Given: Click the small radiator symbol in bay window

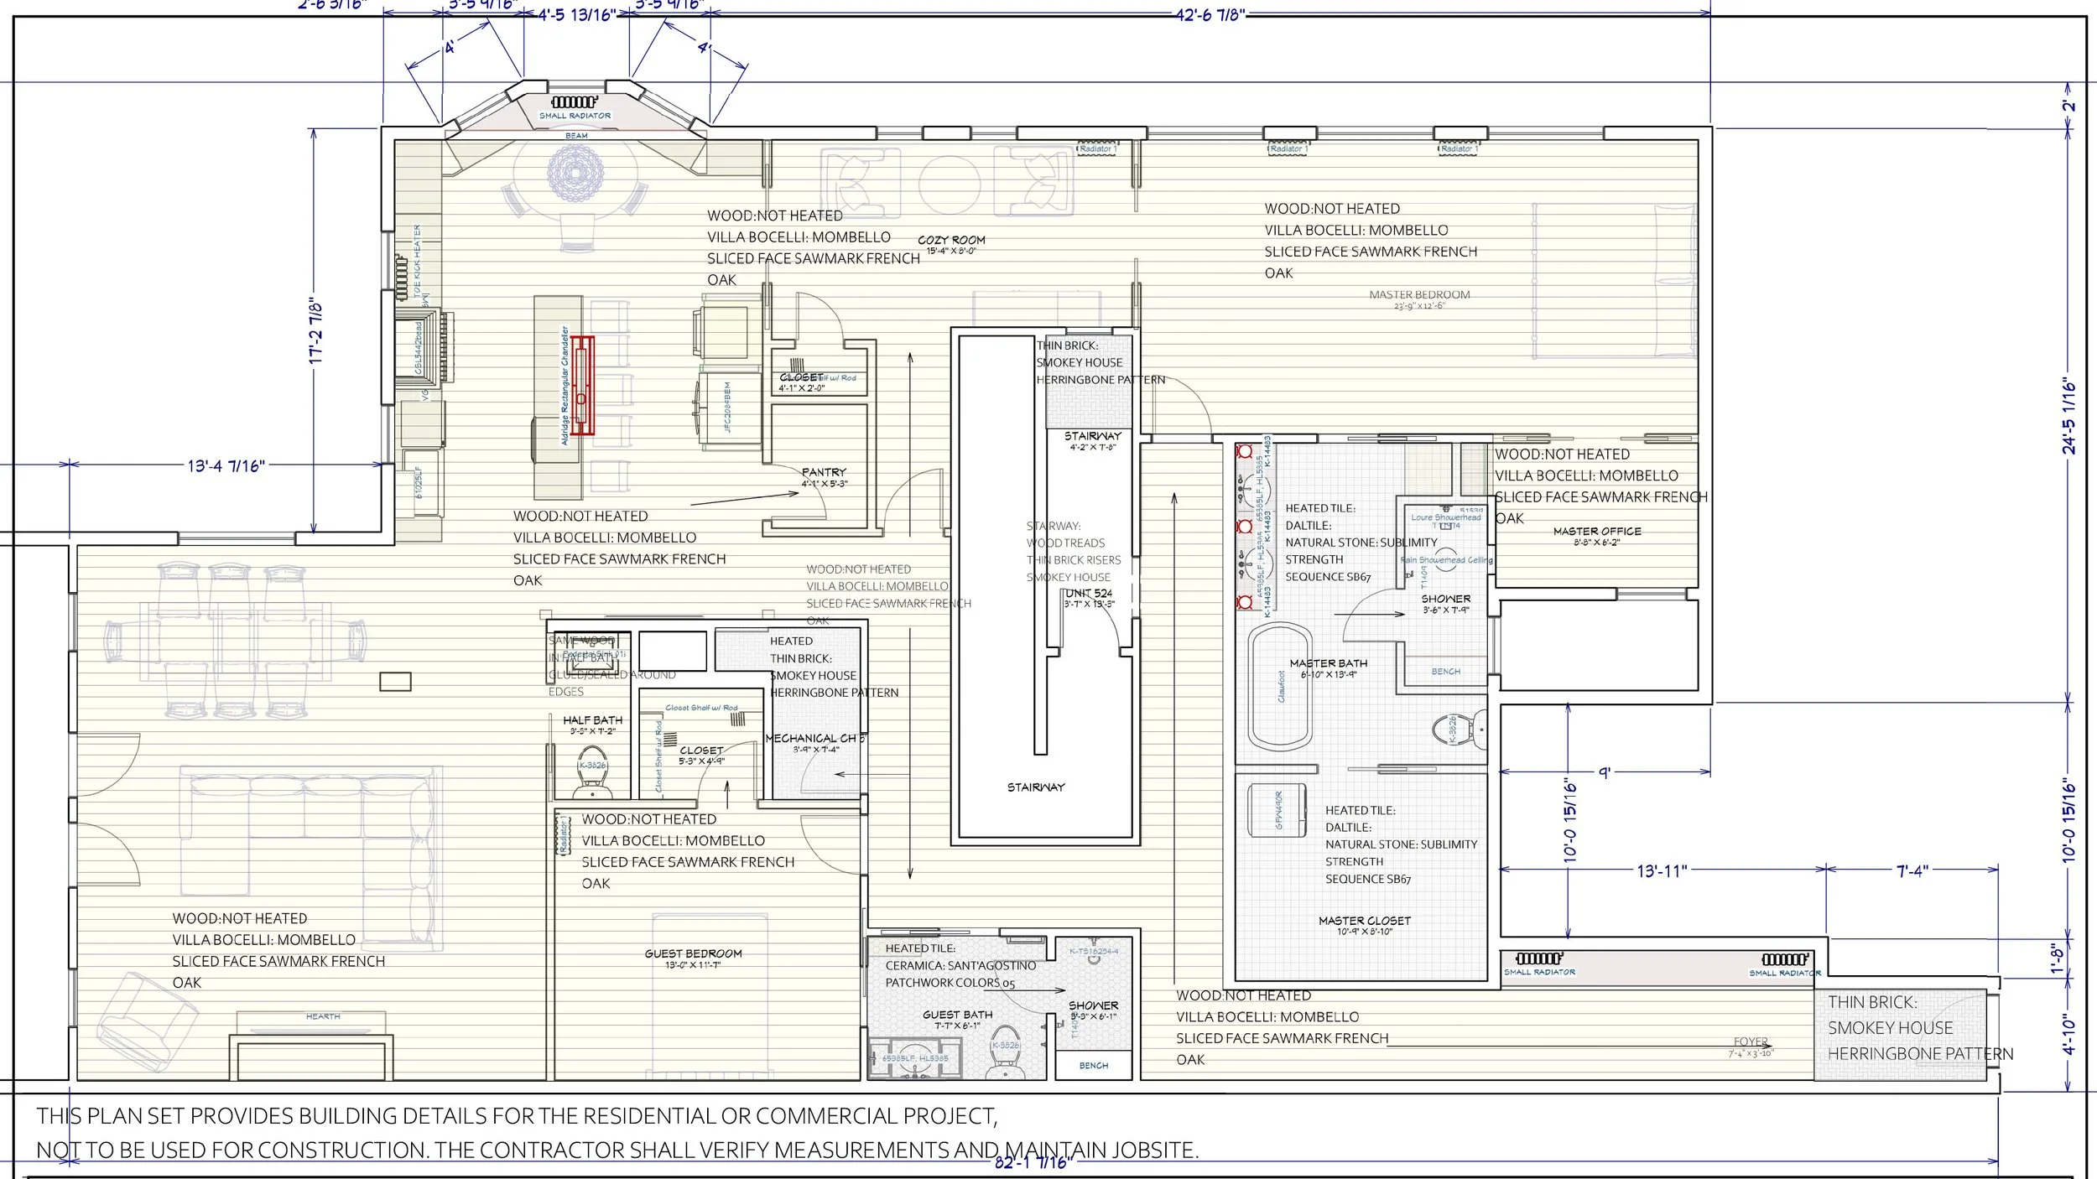Looking at the screenshot, I should pyautogui.click(x=575, y=102).
